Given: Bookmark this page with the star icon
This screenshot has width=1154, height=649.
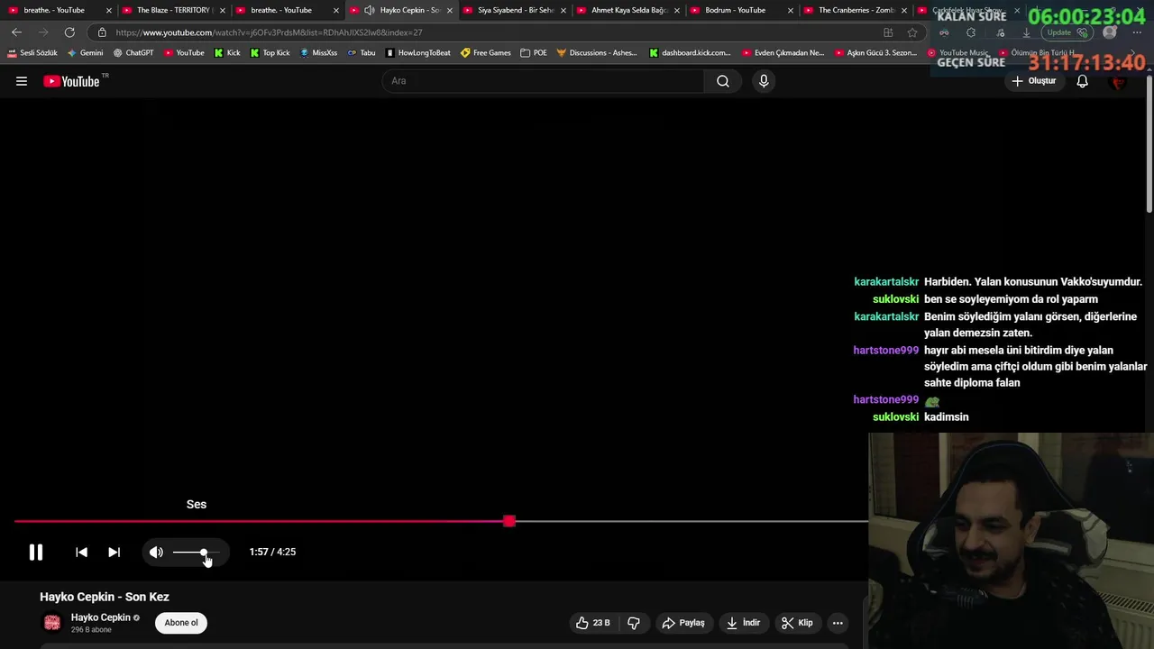Looking at the screenshot, I should (912, 32).
